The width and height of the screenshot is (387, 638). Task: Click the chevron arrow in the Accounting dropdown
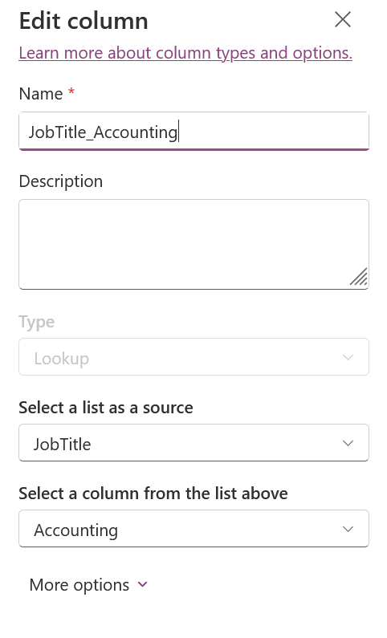[348, 529]
